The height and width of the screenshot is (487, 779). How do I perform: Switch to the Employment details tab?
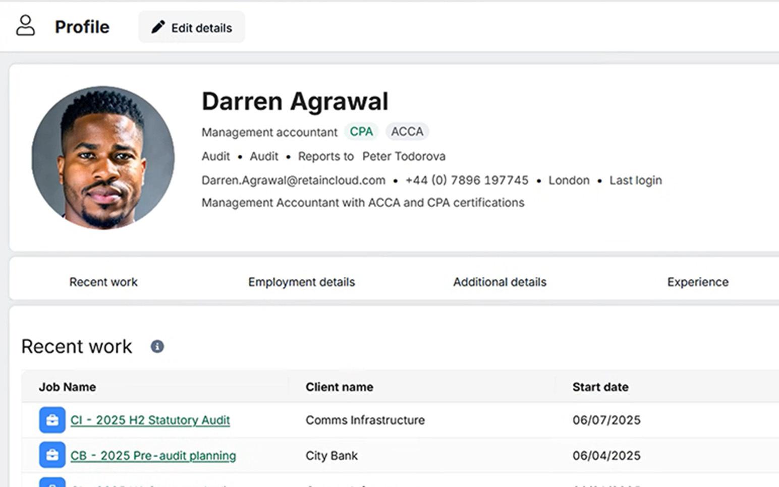[301, 282]
